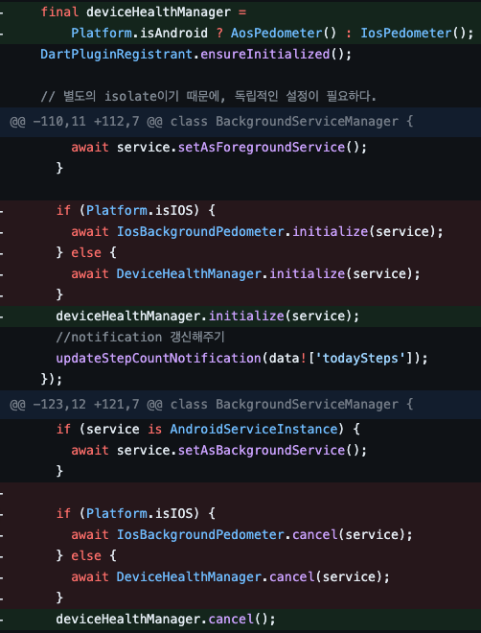Viewport: 481px width, 633px height.
Task: Click the updateStepCountNotification function name
Action: coord(158,358)
